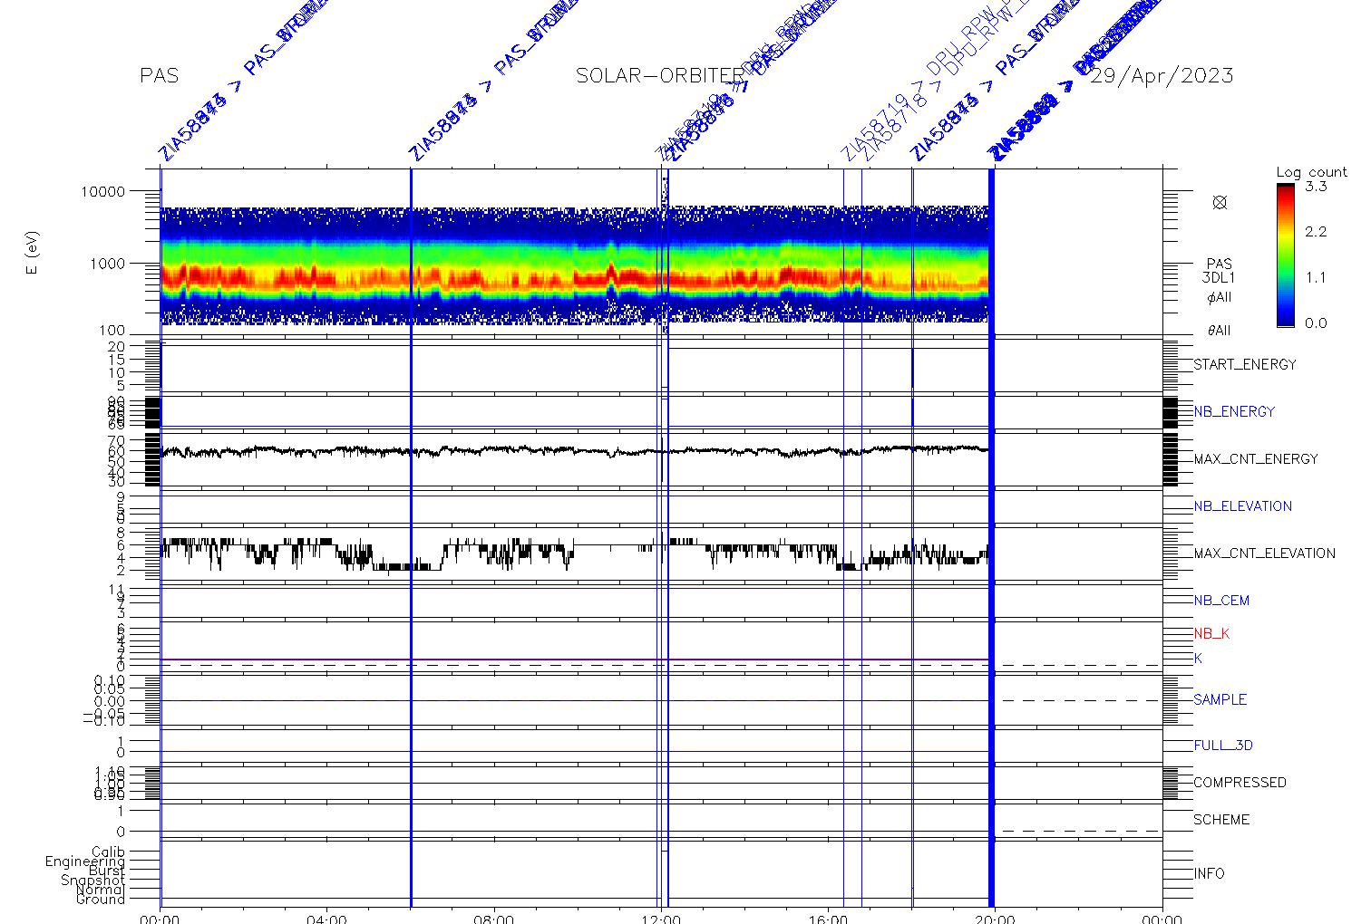Click the NB_CEM panel label
1371x924 pixels.
1221,600
